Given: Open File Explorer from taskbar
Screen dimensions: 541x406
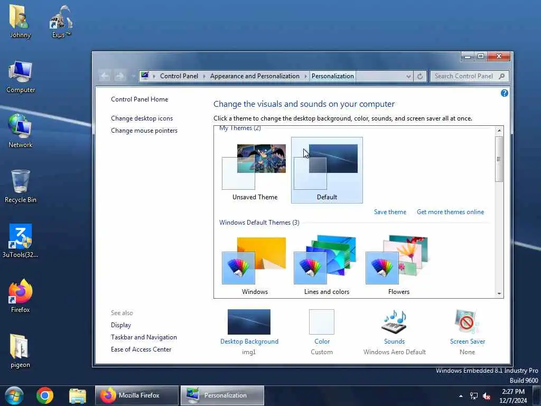Looking at the screenshot, I should (77, 396).
